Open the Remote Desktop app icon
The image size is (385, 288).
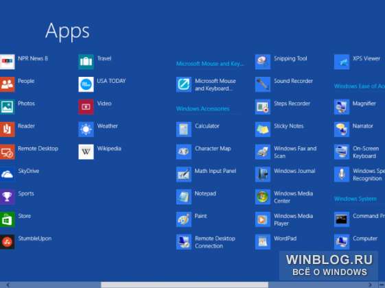[7, 152]
